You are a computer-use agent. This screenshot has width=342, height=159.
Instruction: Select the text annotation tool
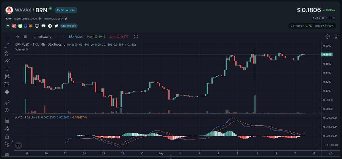(7, 69)
